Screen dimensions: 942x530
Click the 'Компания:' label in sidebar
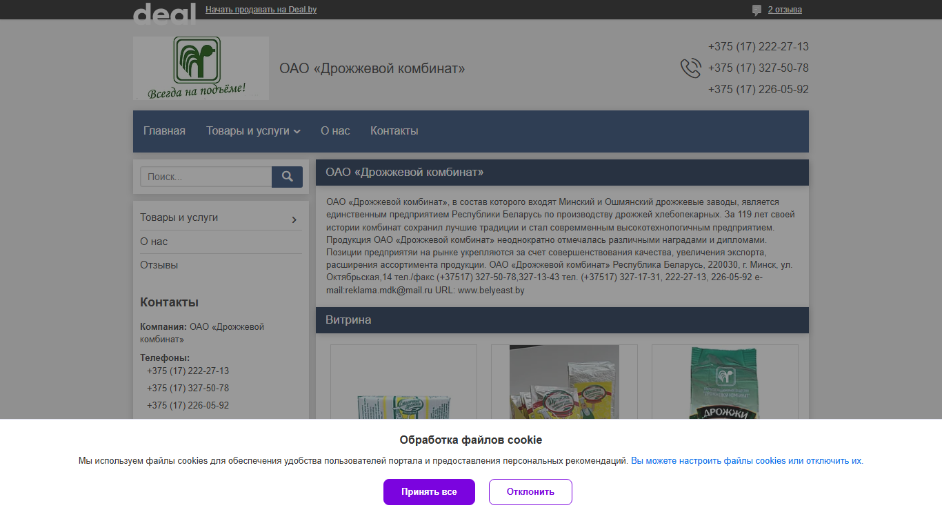[163, 327]
